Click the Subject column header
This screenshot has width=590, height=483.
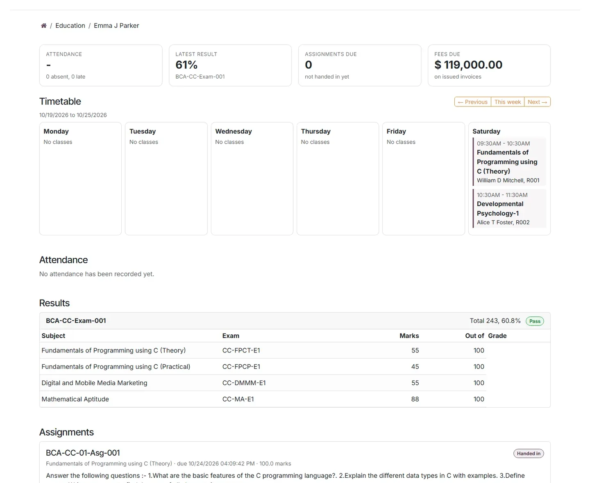53,336
